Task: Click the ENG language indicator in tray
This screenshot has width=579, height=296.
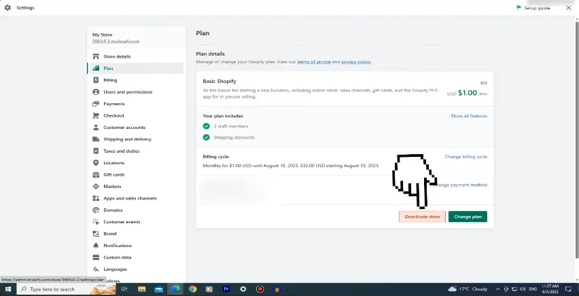Action: [x=533, y=289]
